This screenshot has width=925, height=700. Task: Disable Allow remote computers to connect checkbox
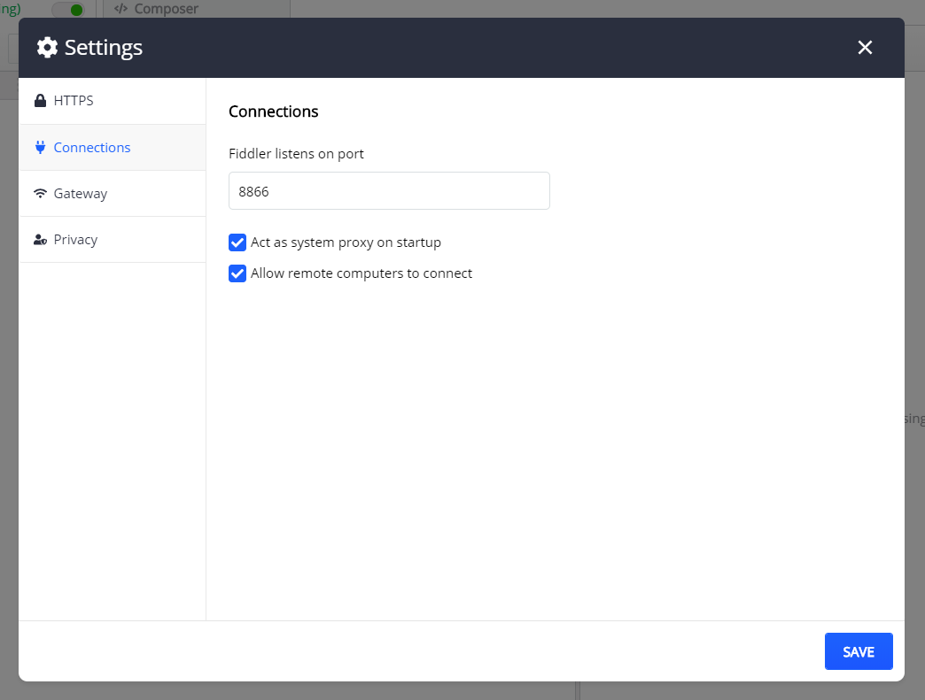click(237, 273)
